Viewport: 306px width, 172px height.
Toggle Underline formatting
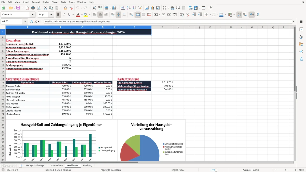(x=69, y=15)
